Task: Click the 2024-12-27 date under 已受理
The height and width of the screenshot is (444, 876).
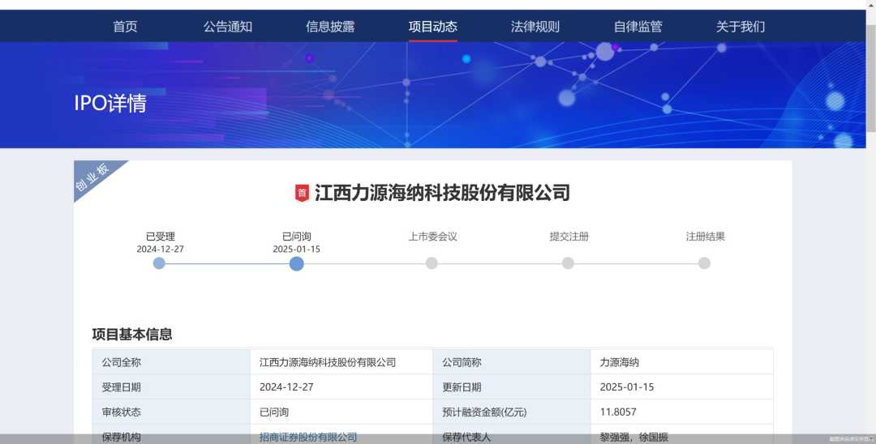Action: (161, 250)
